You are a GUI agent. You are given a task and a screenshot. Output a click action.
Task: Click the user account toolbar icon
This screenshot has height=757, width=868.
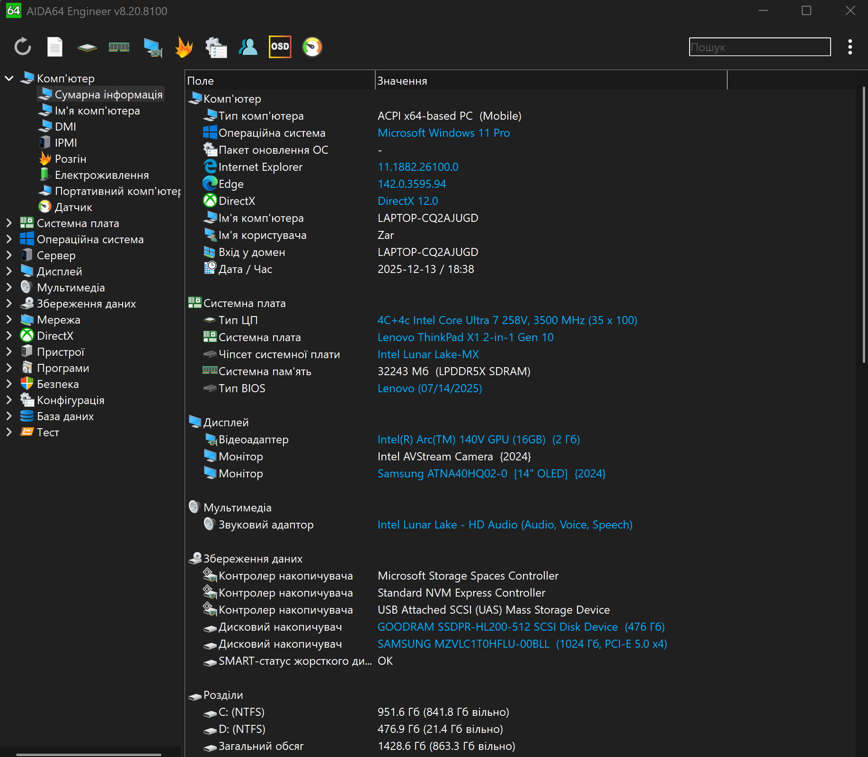pos(248,47)
